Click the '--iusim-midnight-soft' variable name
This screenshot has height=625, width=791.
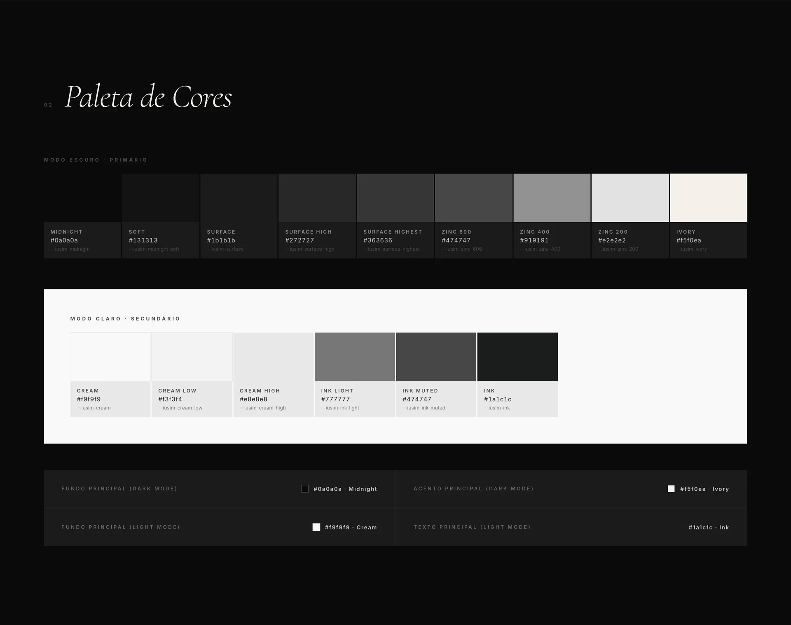click(154, 249)
